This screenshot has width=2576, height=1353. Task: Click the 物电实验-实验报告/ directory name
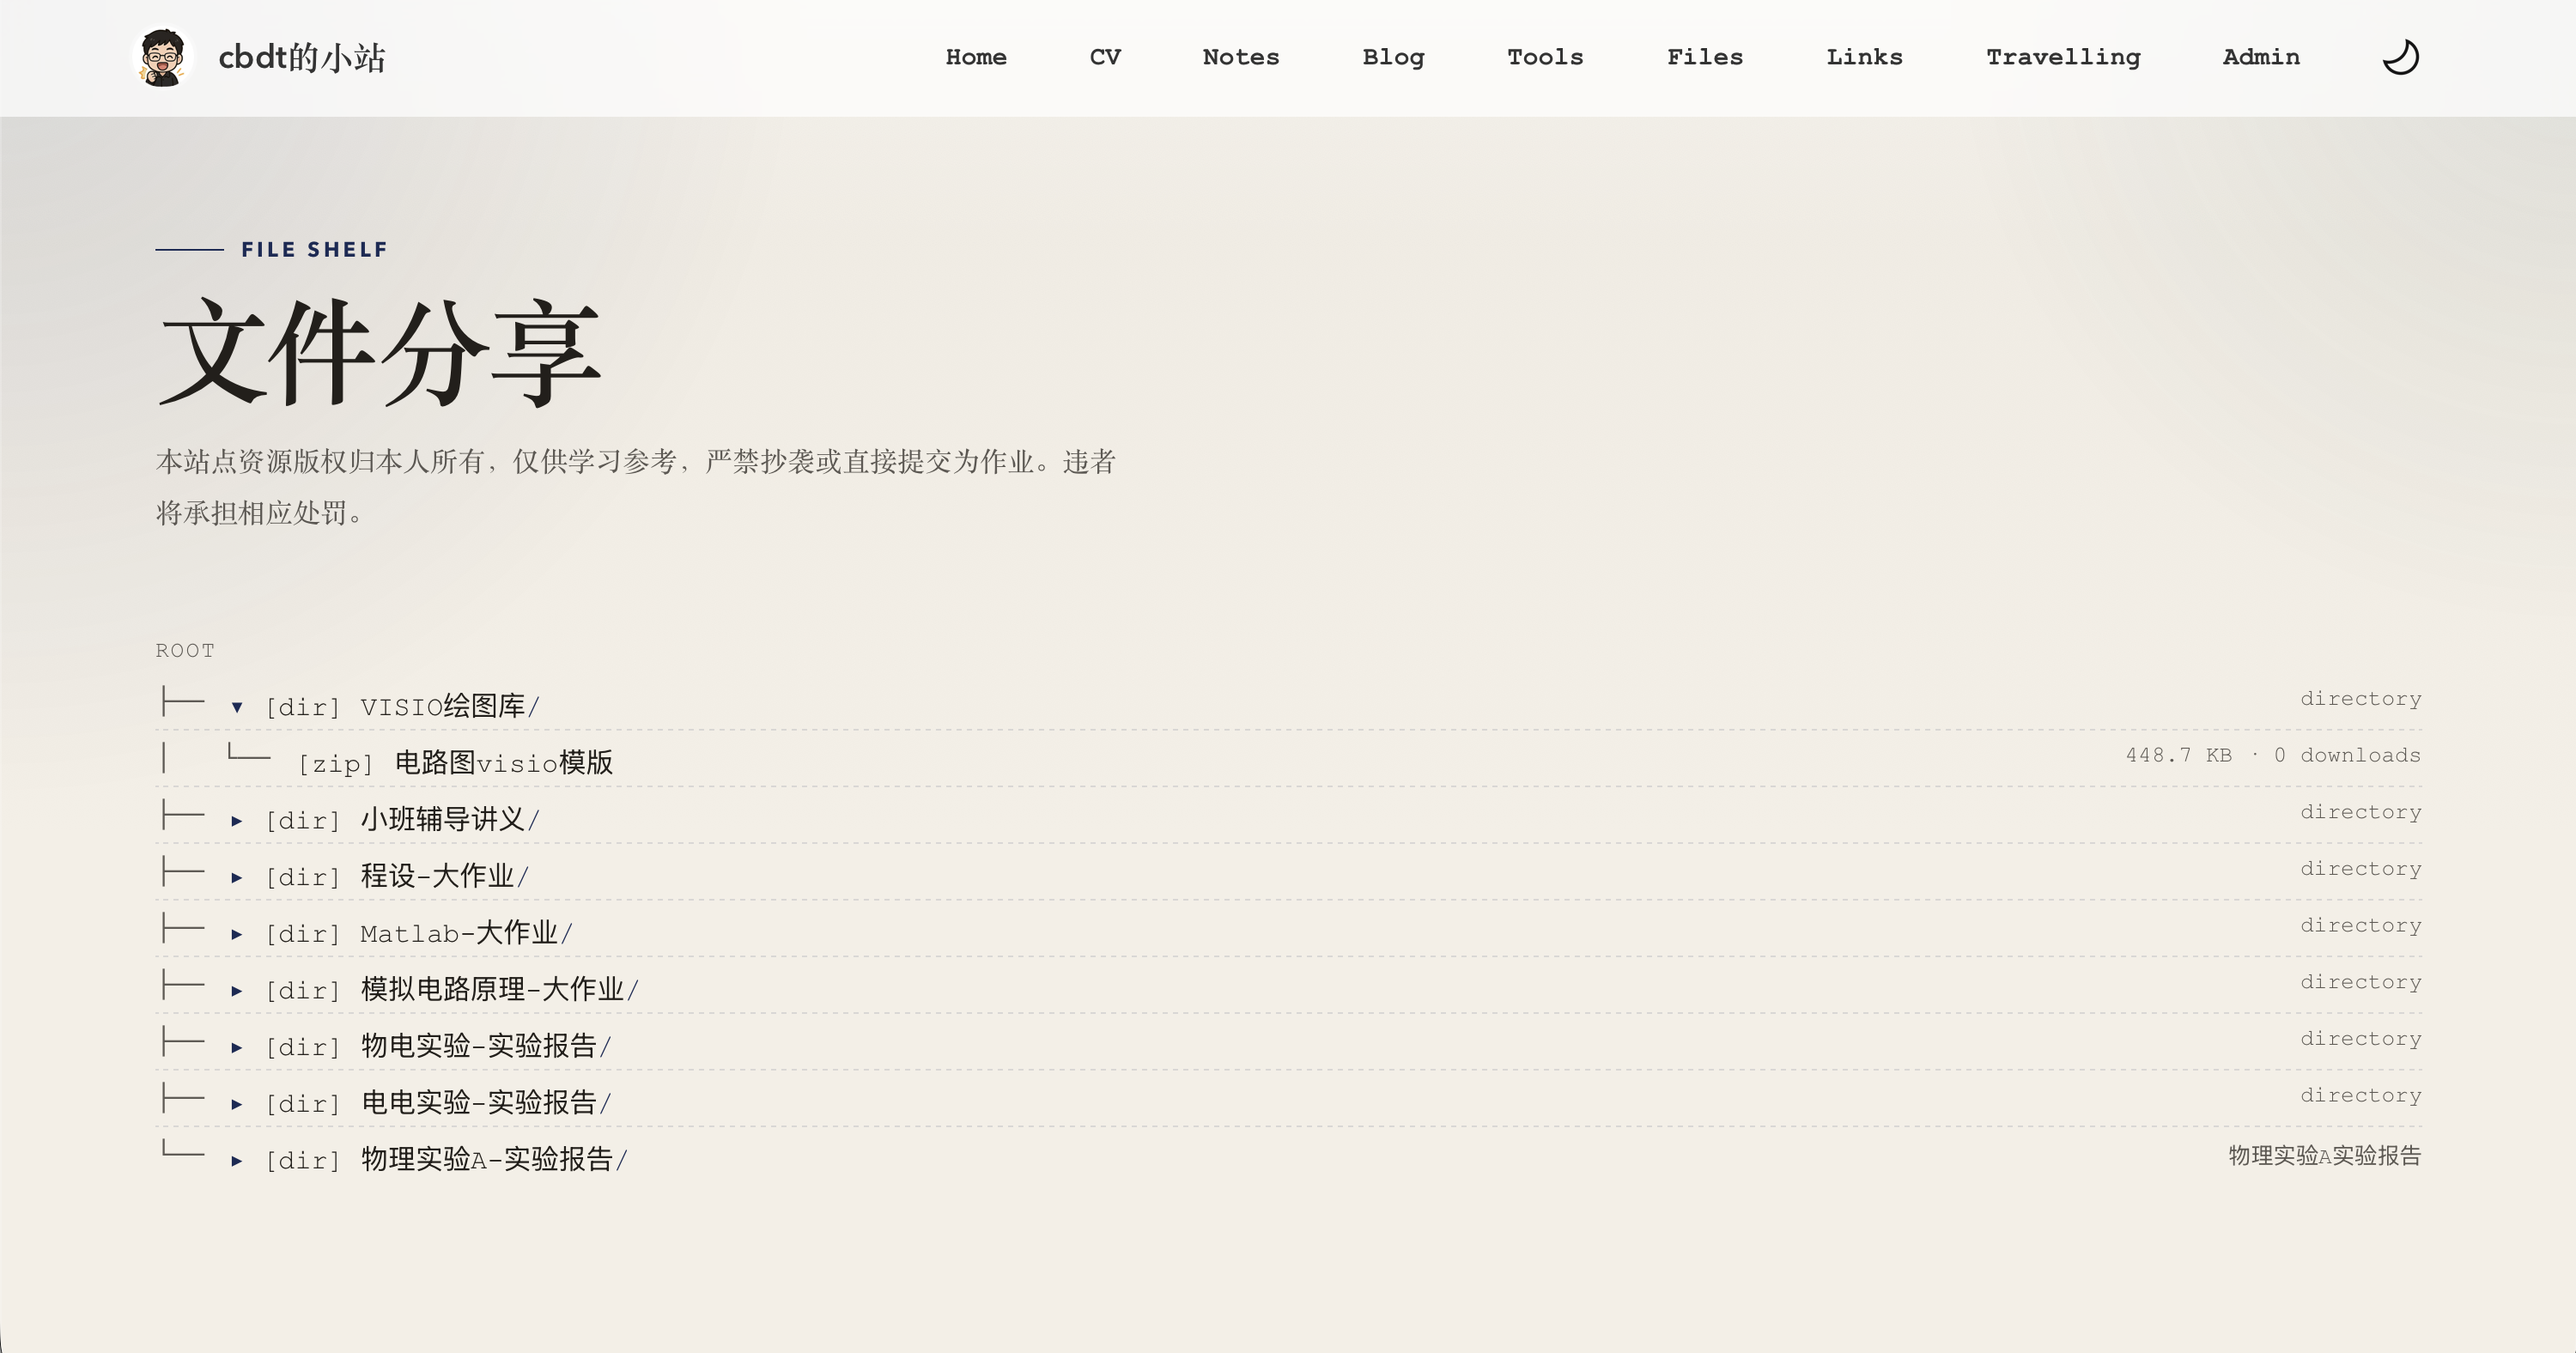486,1046
